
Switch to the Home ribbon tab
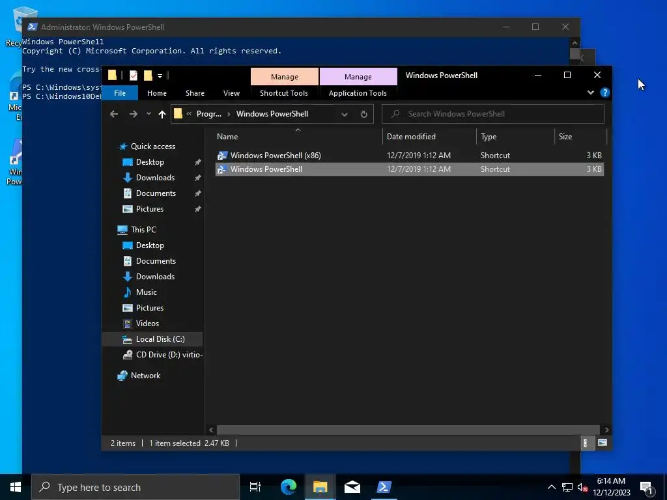click(x=157, y=93)
